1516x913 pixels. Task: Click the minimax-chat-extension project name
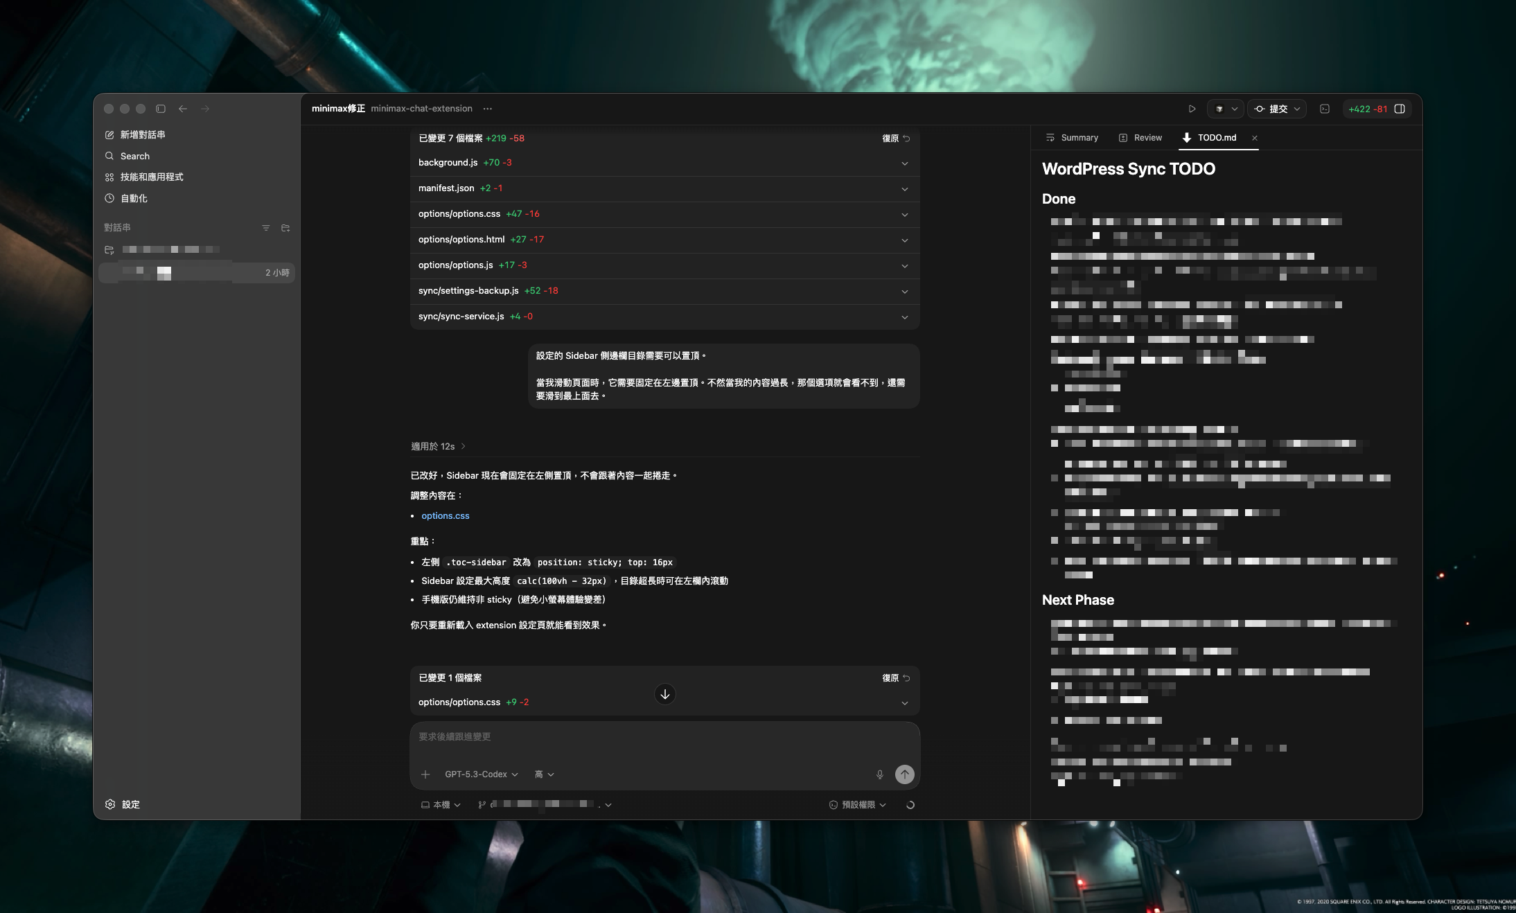pos(421,109)
